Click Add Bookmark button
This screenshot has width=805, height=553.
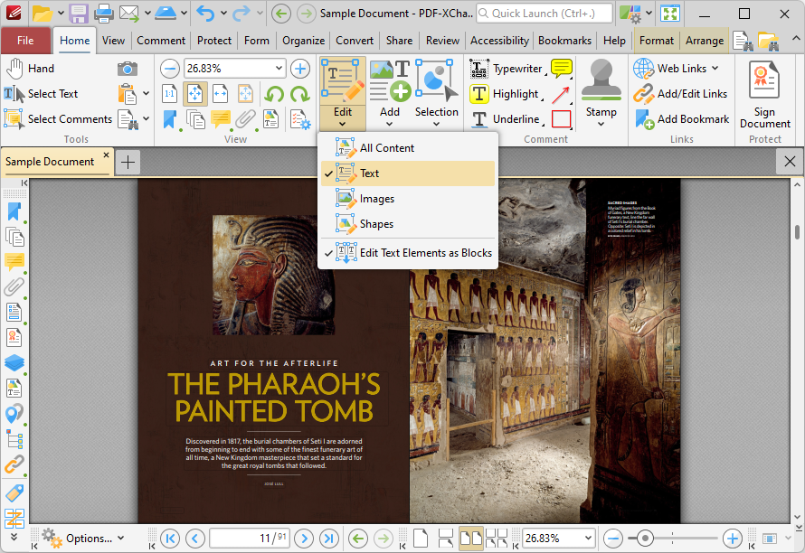coord(681,119)
